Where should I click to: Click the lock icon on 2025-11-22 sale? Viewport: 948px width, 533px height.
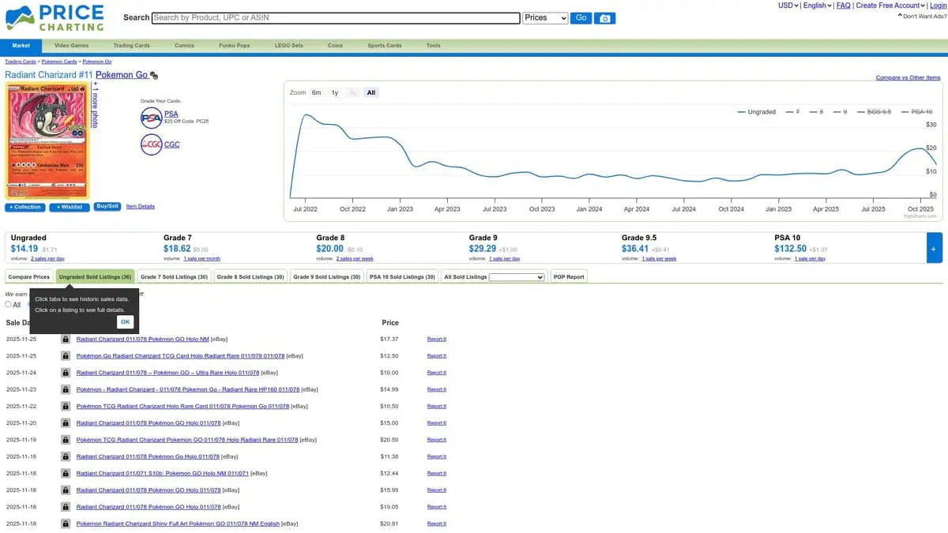point(66,406)
